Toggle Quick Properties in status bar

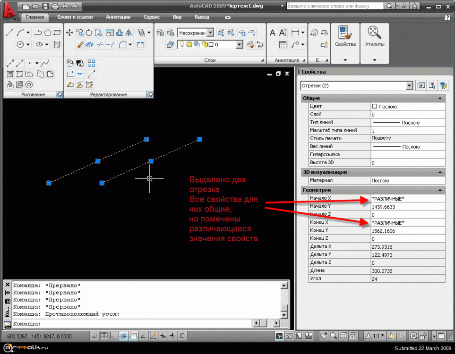tap(182, 336)
